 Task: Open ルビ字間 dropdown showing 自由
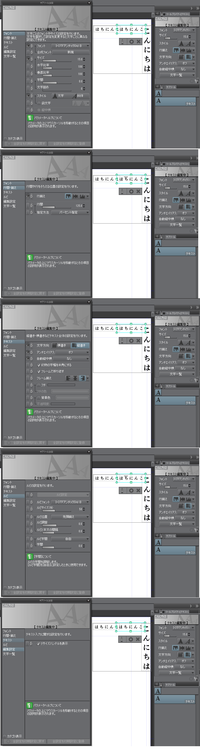tap(70, 539)
